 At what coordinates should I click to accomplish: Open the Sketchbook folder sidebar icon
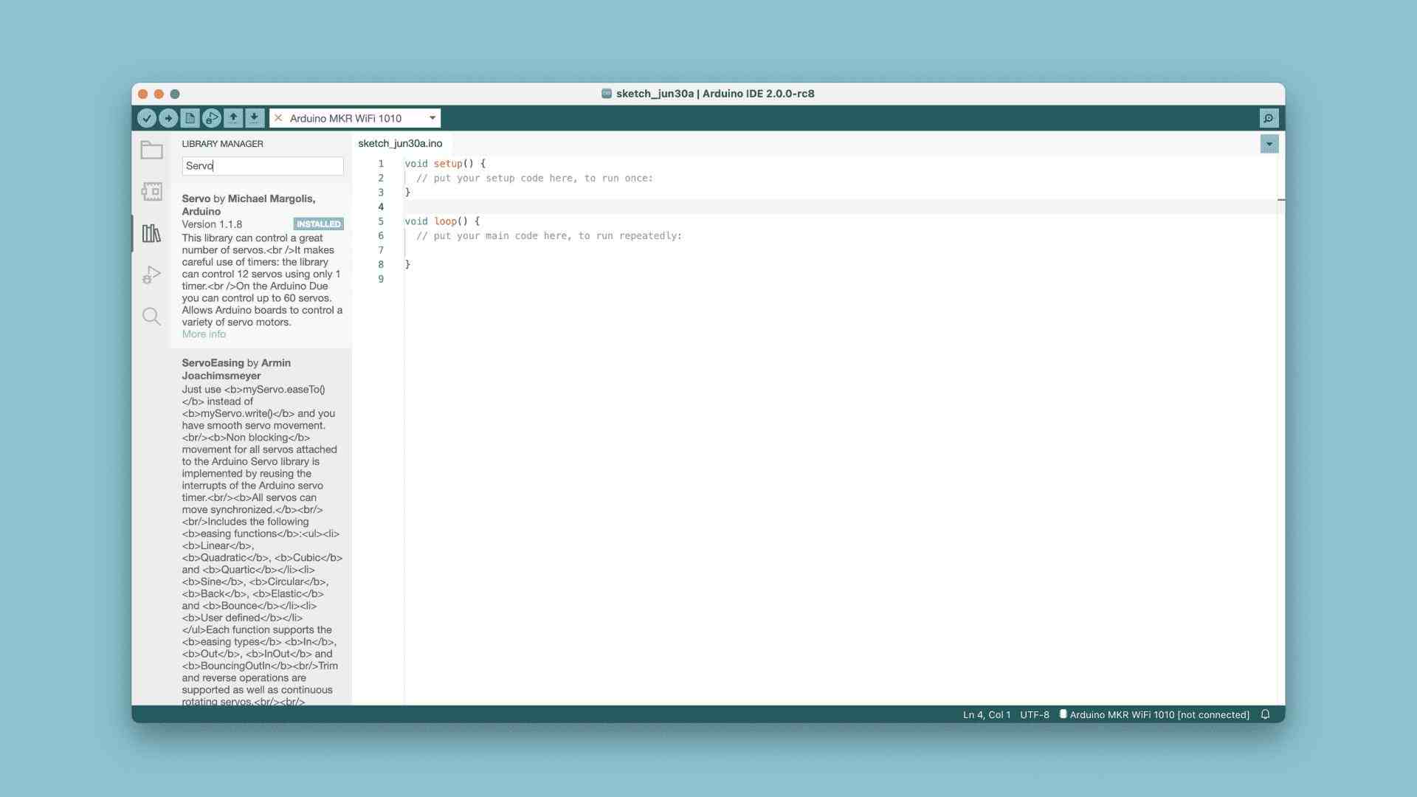(151, 151)
